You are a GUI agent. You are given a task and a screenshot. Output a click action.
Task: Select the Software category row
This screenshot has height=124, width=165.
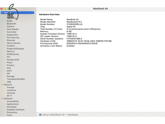tap(8, 99)
